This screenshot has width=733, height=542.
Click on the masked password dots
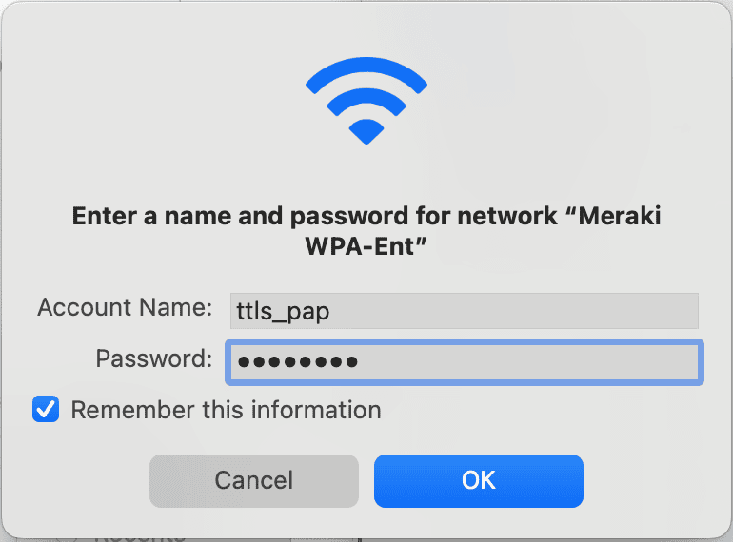[298, 361]
